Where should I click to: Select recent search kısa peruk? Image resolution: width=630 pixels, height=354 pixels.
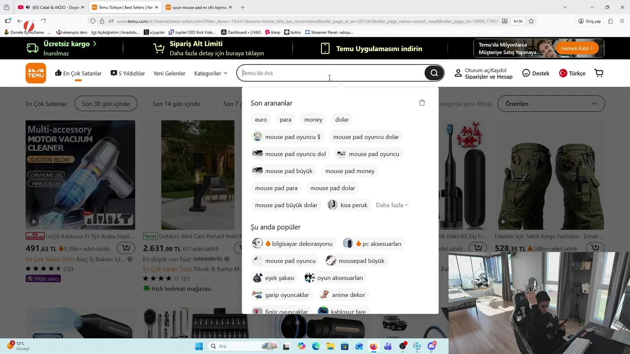point(349,205)
